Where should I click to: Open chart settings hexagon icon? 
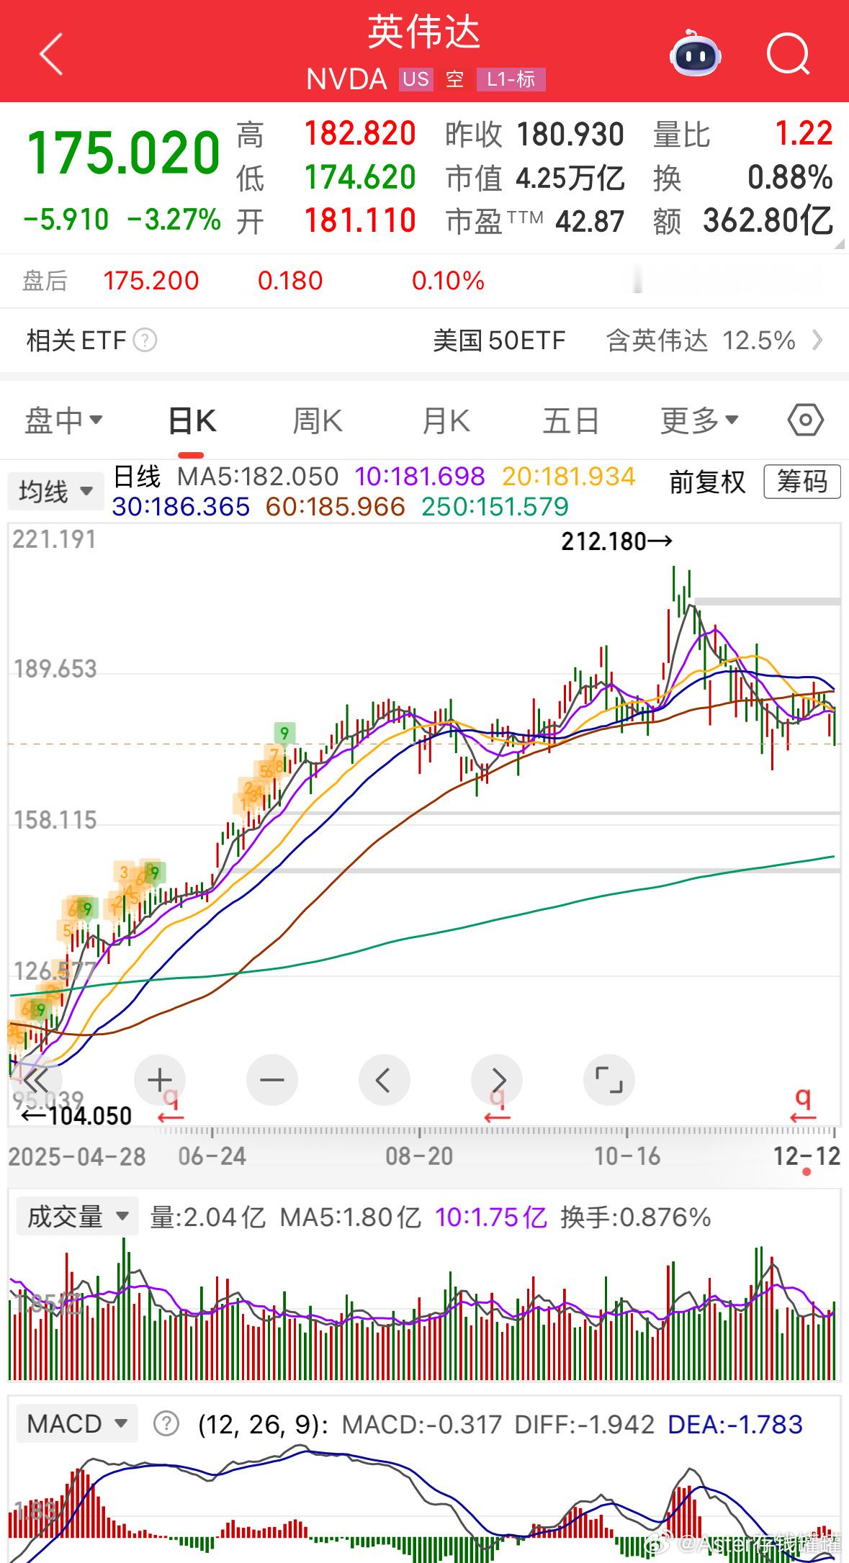pyautogui.click(x=805, y=420)
